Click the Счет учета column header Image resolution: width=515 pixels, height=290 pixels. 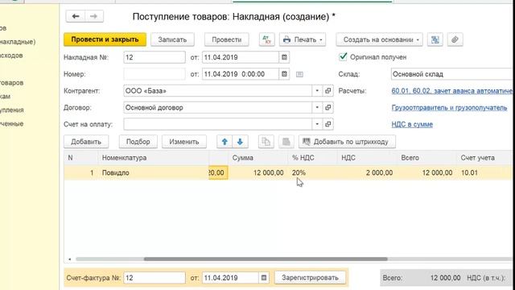pyautogui.click(x=485, y=158)
